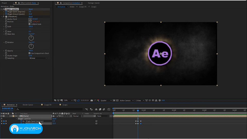Screen dimensions: 247x139
Task: Switch to the Render Queue tab
Action: pos(28,105)
